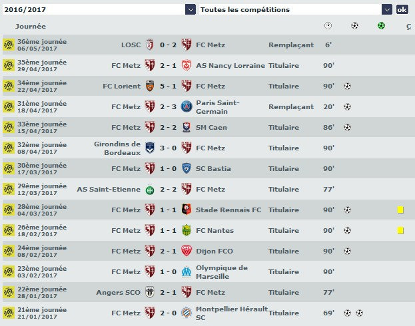Open the Girondins de Bordeaux team link
This screenshot has height=326, width=415.
[117, 148]
